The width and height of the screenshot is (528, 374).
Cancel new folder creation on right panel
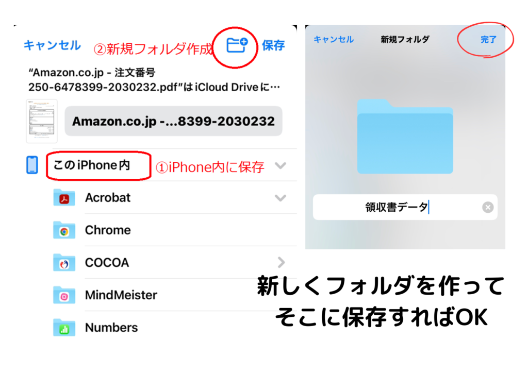(334, 39)
